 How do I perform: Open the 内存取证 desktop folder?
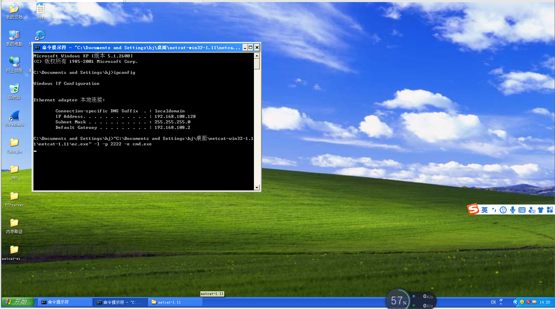14,225
